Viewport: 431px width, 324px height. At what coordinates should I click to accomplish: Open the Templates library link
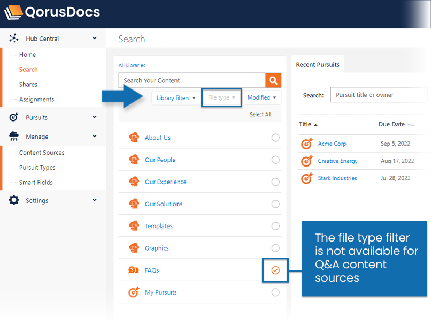tap(159, 226)
